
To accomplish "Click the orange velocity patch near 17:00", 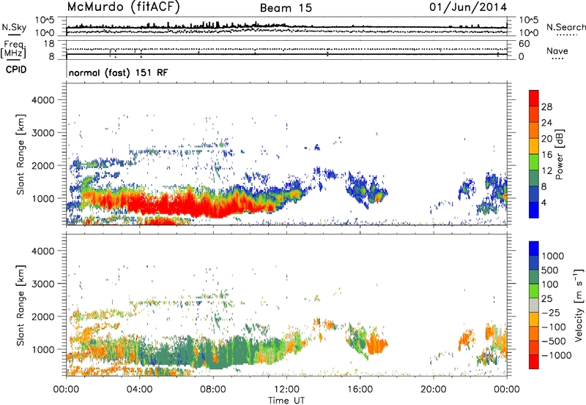I will coord(377,344).
